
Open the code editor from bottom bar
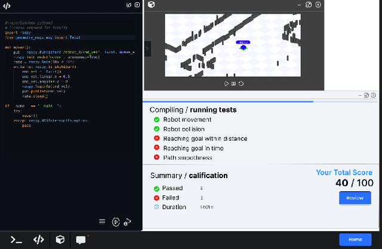click(x=38, y=239)
